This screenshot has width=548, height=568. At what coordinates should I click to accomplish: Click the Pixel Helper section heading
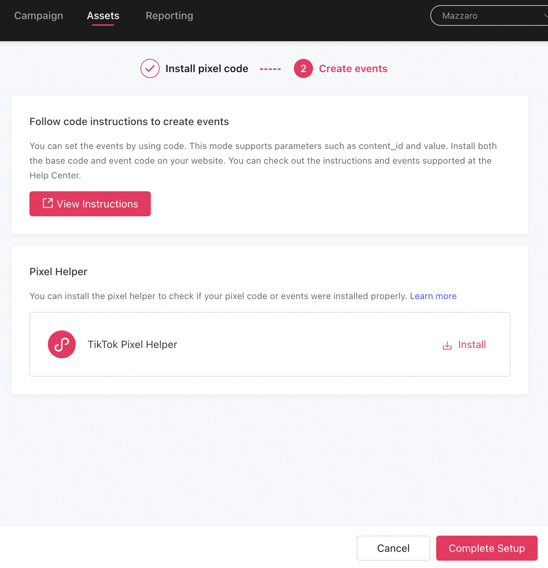(58, 272)
